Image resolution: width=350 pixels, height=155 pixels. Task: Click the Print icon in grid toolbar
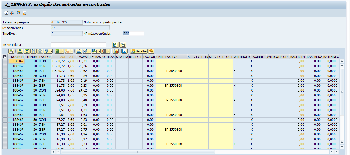coord(79,51)
